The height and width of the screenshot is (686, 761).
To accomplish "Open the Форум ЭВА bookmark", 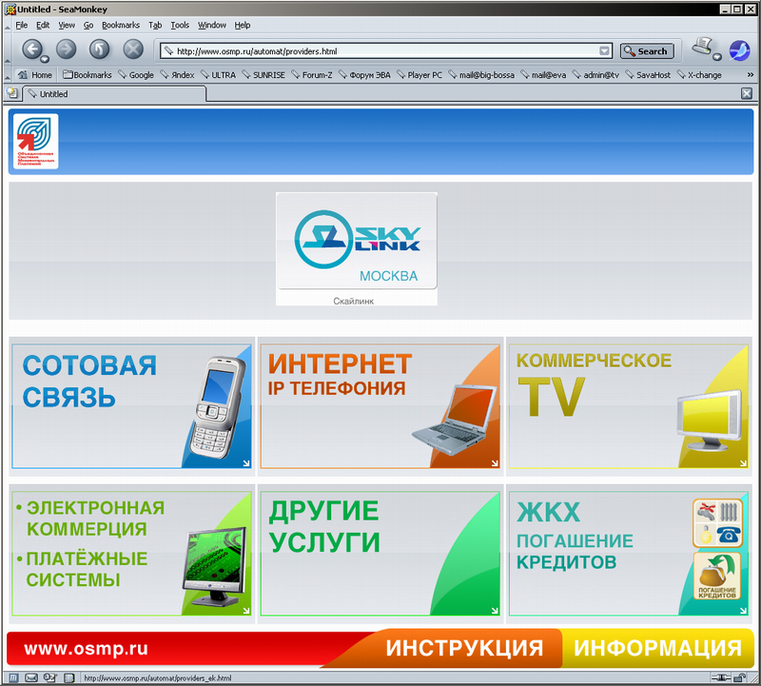I will coord(364,75).
